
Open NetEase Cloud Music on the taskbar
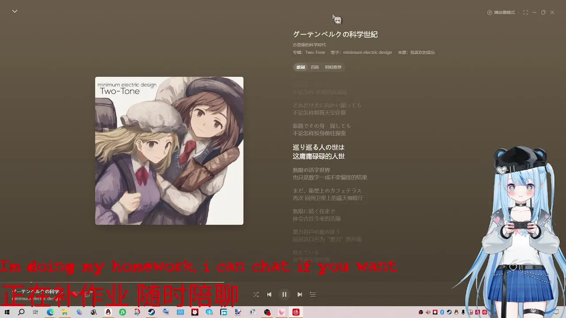click(296, 312)
